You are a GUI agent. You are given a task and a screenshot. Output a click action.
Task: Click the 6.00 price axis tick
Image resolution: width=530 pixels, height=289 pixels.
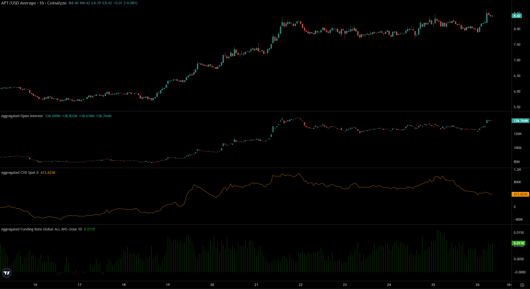click(517, 91)
